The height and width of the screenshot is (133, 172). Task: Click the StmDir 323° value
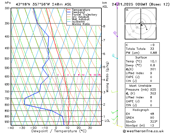pos(154,122)
